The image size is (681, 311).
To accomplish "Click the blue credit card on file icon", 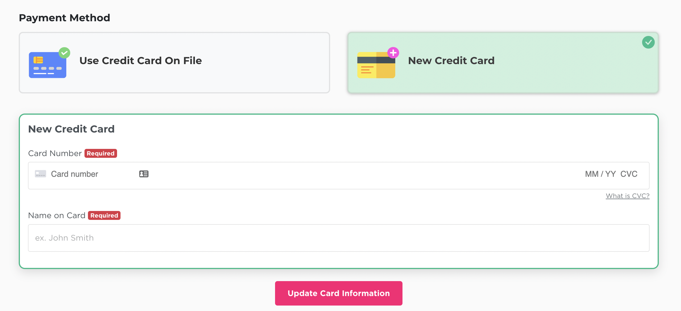I will pyautogui.click(x=48, y=65).
